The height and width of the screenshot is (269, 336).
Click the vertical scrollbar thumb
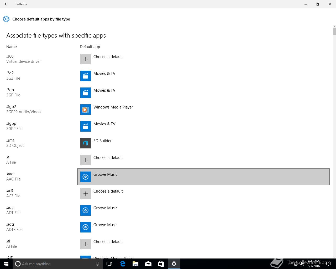point(334,32)
